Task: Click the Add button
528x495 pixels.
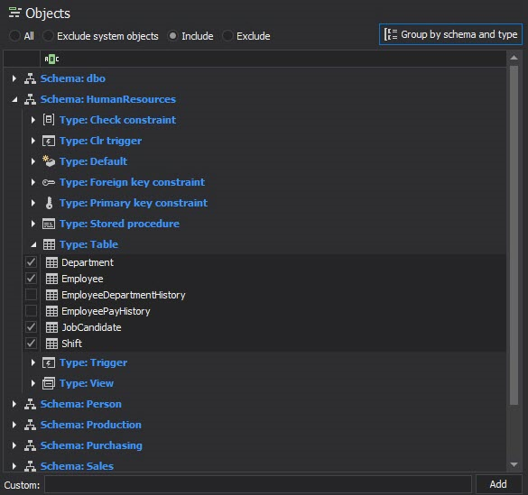Action: 498,484
